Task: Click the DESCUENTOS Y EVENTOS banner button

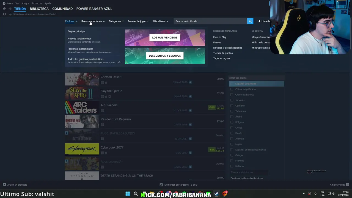Action: [165, 56]
